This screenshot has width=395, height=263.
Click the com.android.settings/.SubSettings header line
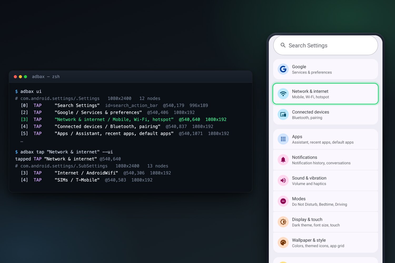[92, 166]
